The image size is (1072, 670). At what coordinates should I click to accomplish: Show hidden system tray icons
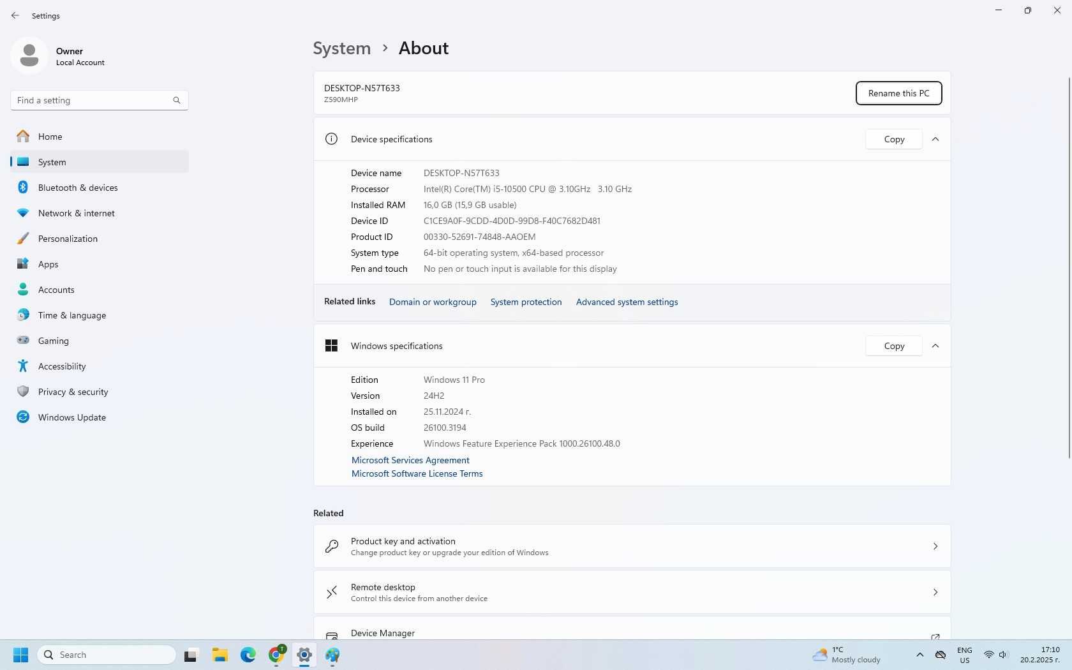[x=919, y=655]
